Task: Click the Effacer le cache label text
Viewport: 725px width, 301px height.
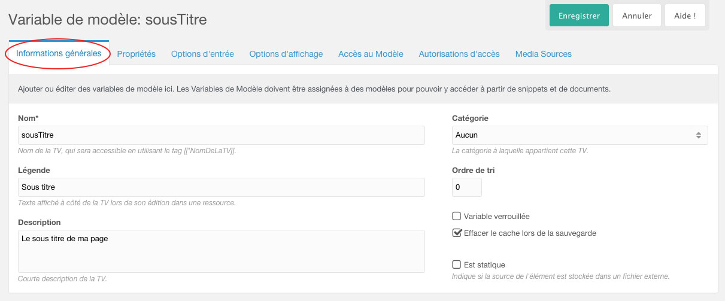Action: click(x=530, y=233)
